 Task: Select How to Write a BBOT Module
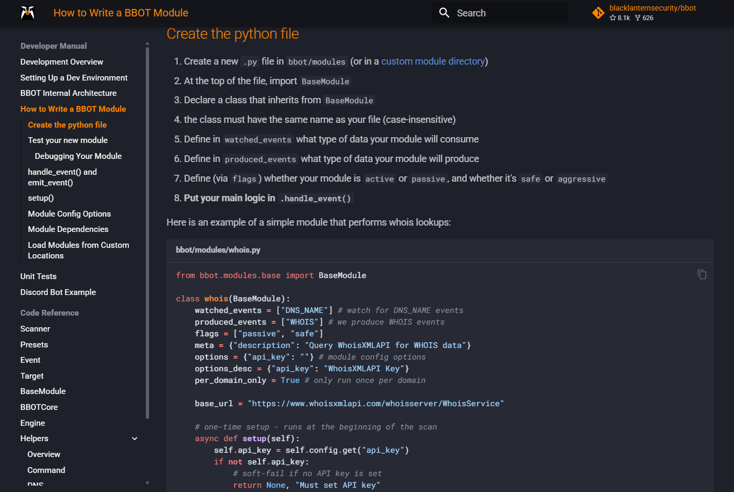pos(73,109)
